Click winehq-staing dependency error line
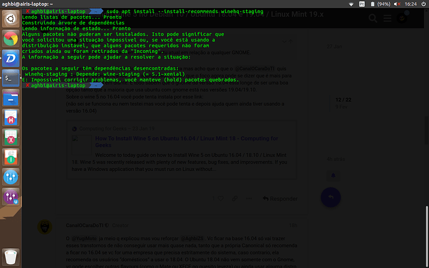 [x=105, y=74]
